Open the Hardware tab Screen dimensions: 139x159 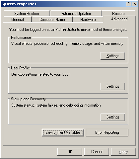pyautogui.click(x=88, y=20)
